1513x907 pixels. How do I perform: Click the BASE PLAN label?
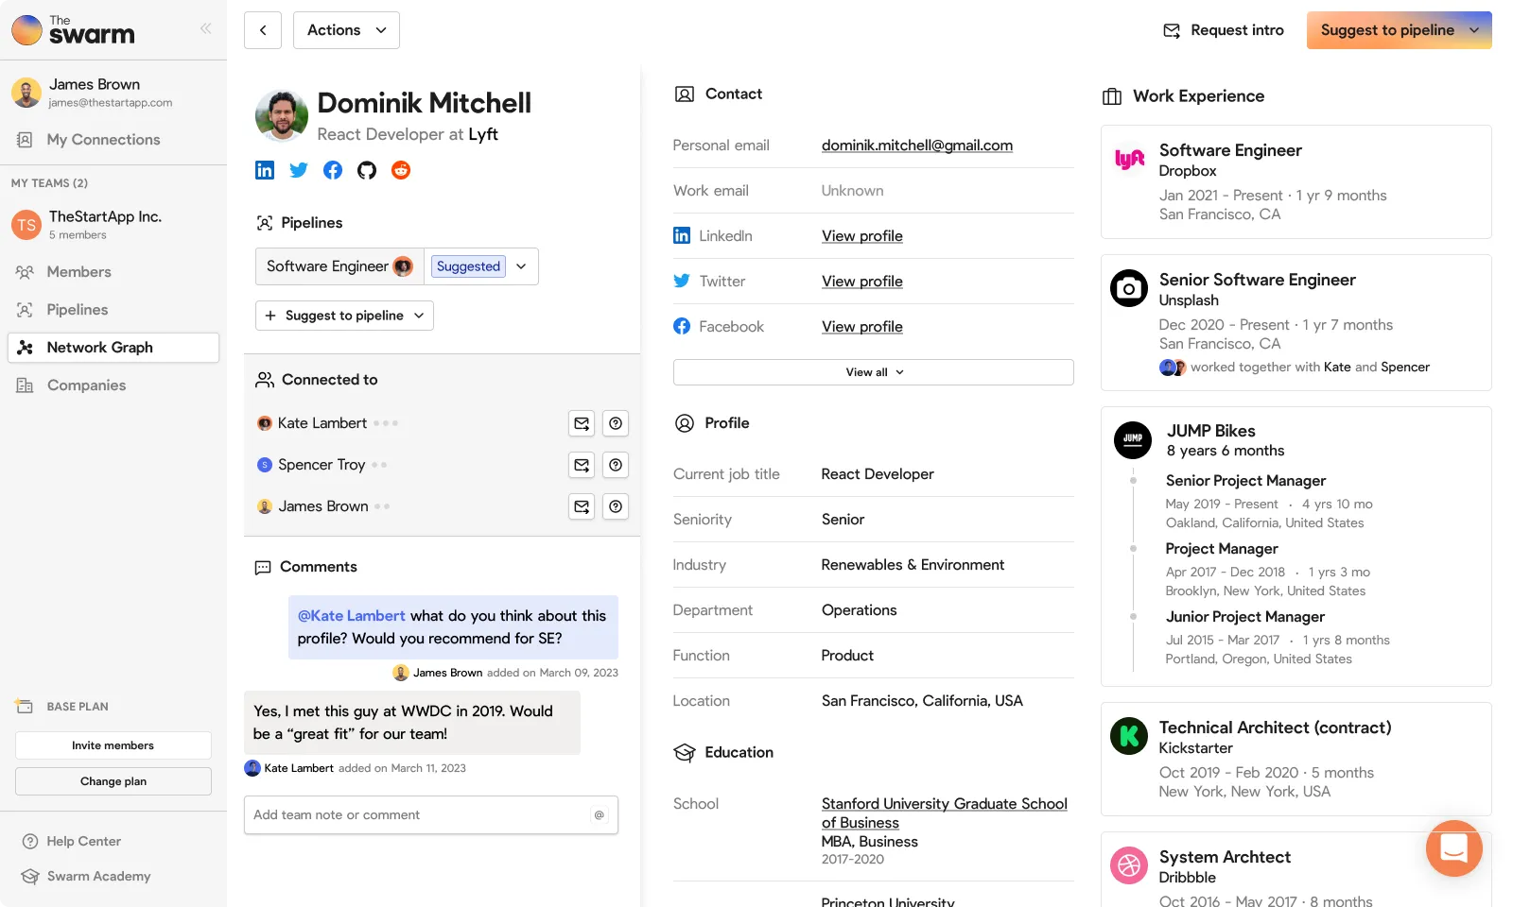click(x=78, y=707)
